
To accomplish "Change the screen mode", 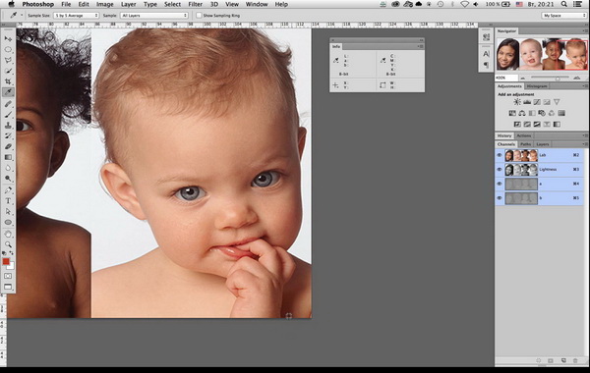I will pos(8,287).
